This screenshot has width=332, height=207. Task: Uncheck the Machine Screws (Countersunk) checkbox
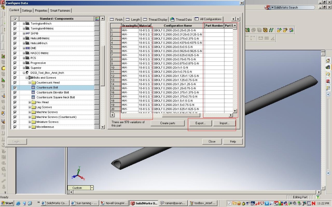point(15,117)
